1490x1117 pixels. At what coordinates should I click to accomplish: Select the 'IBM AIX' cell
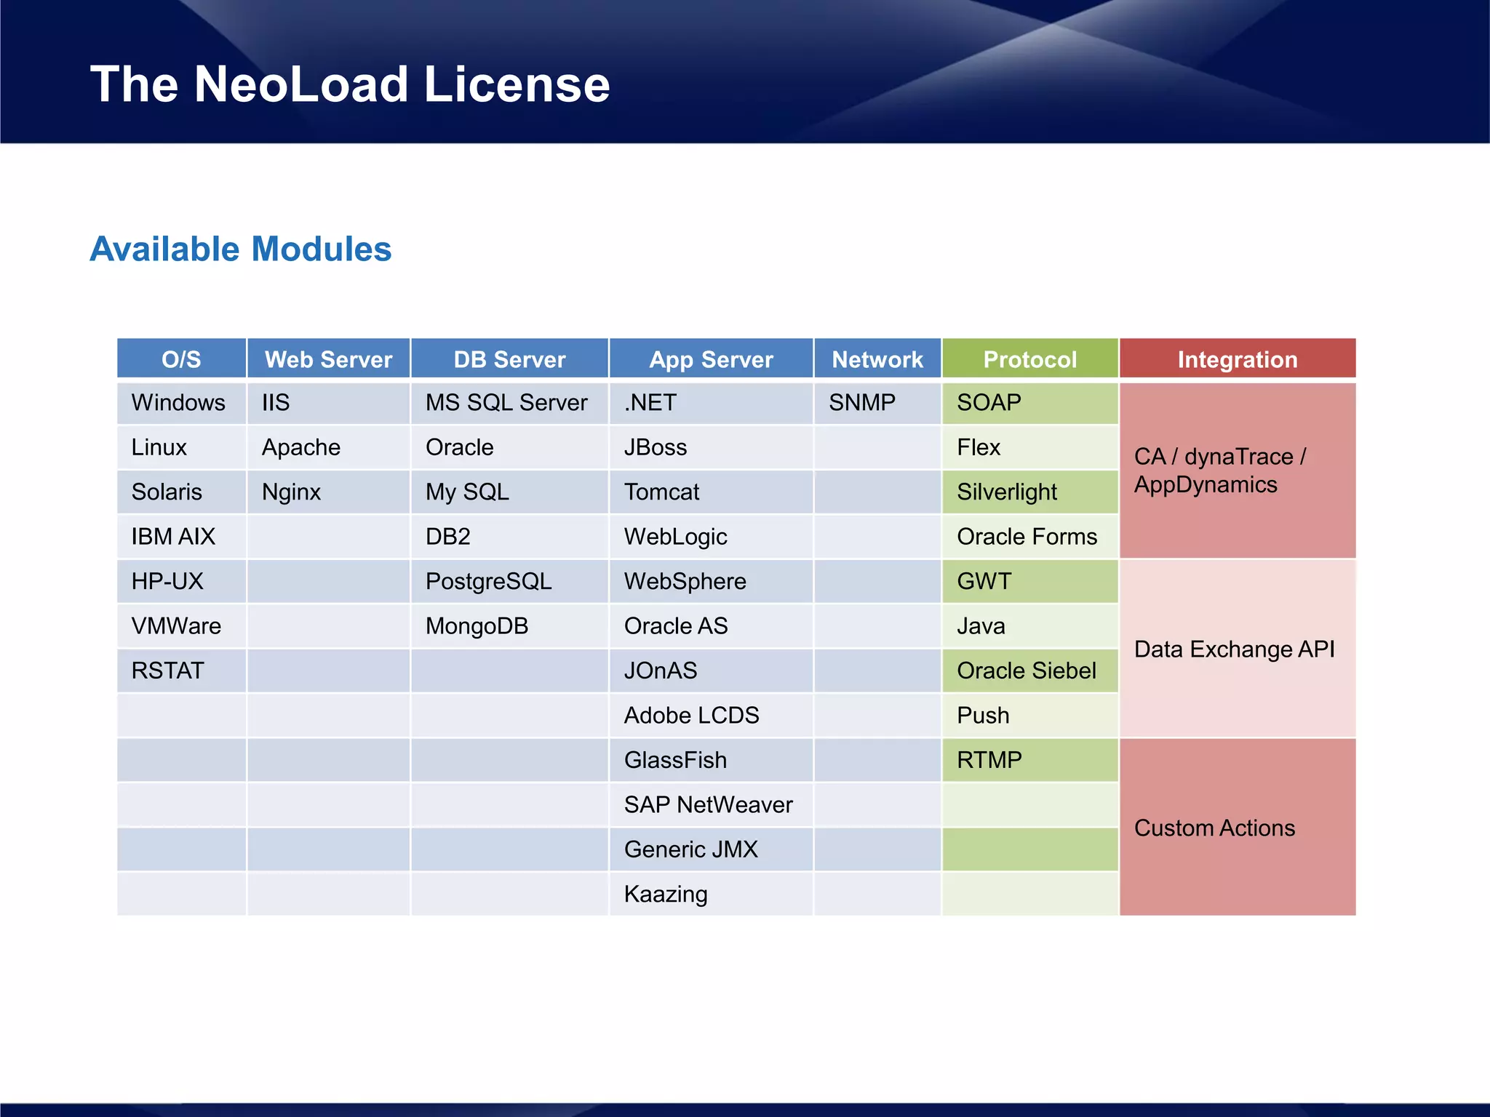[181, 537]
